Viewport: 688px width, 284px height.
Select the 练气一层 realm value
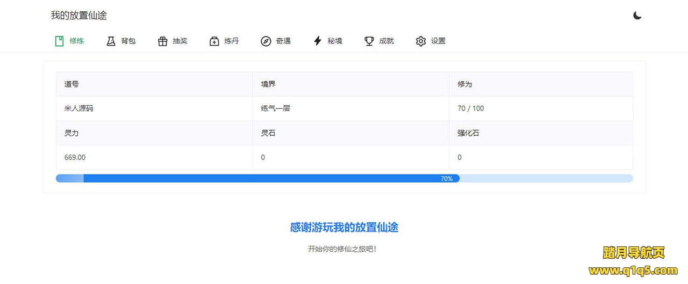pos(275,108)
